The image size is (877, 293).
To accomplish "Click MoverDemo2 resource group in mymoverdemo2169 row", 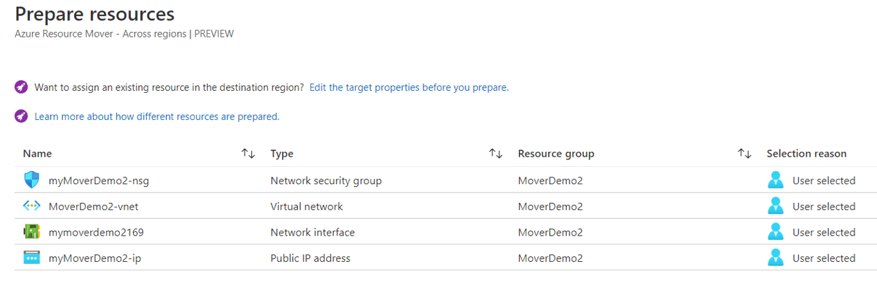I will (550, 232).
